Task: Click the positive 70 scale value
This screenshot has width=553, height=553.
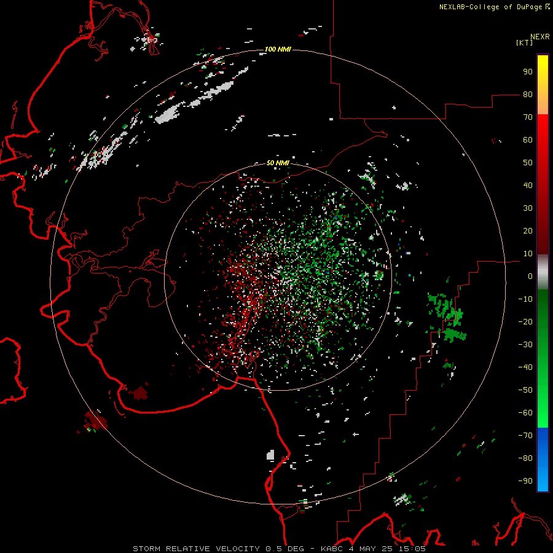Action: pyautogui.click(x=528, y=117)
